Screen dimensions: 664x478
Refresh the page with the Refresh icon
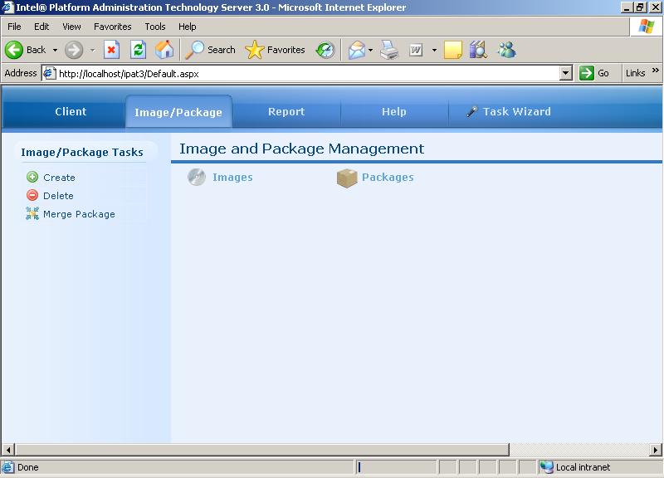click(x=139, y=50)
